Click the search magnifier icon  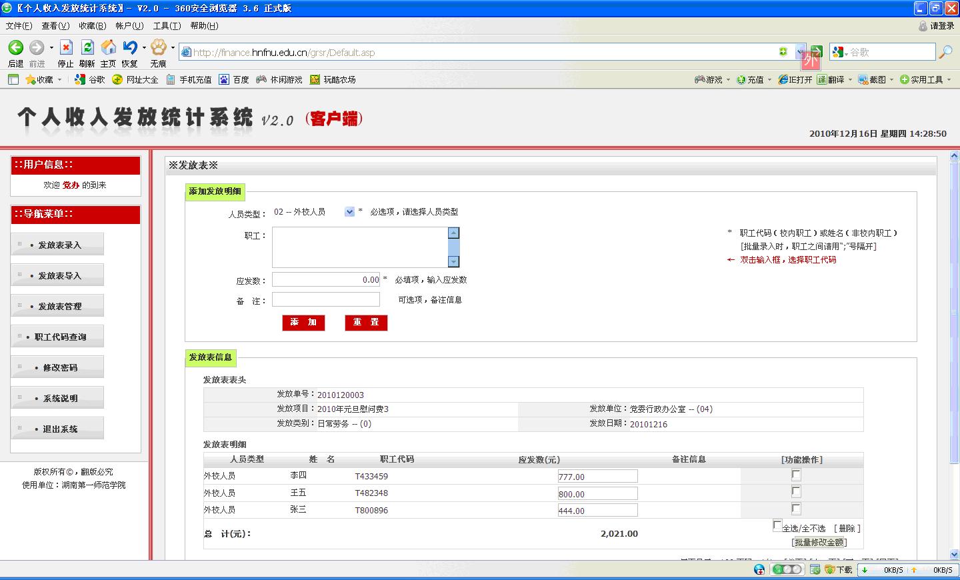point(945,52)
